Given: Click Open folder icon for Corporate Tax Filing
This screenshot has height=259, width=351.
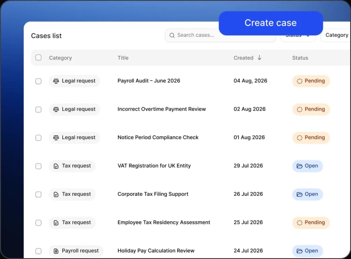Looking at the screenshot, I should click(x=300, y=194).
